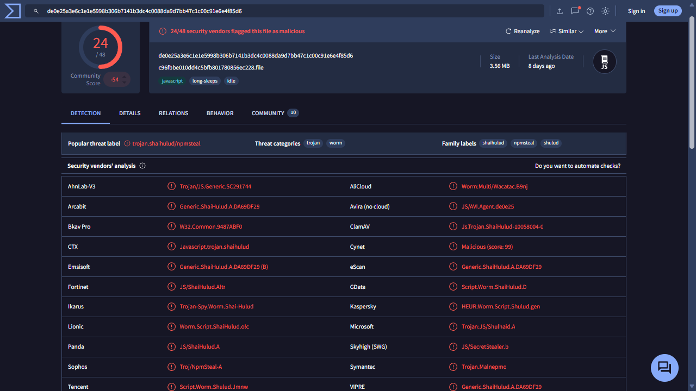Select the trojan threat category chip

(x=313, y=143)
